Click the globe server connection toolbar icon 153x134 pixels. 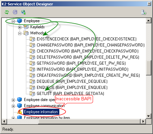pos(23,12)
